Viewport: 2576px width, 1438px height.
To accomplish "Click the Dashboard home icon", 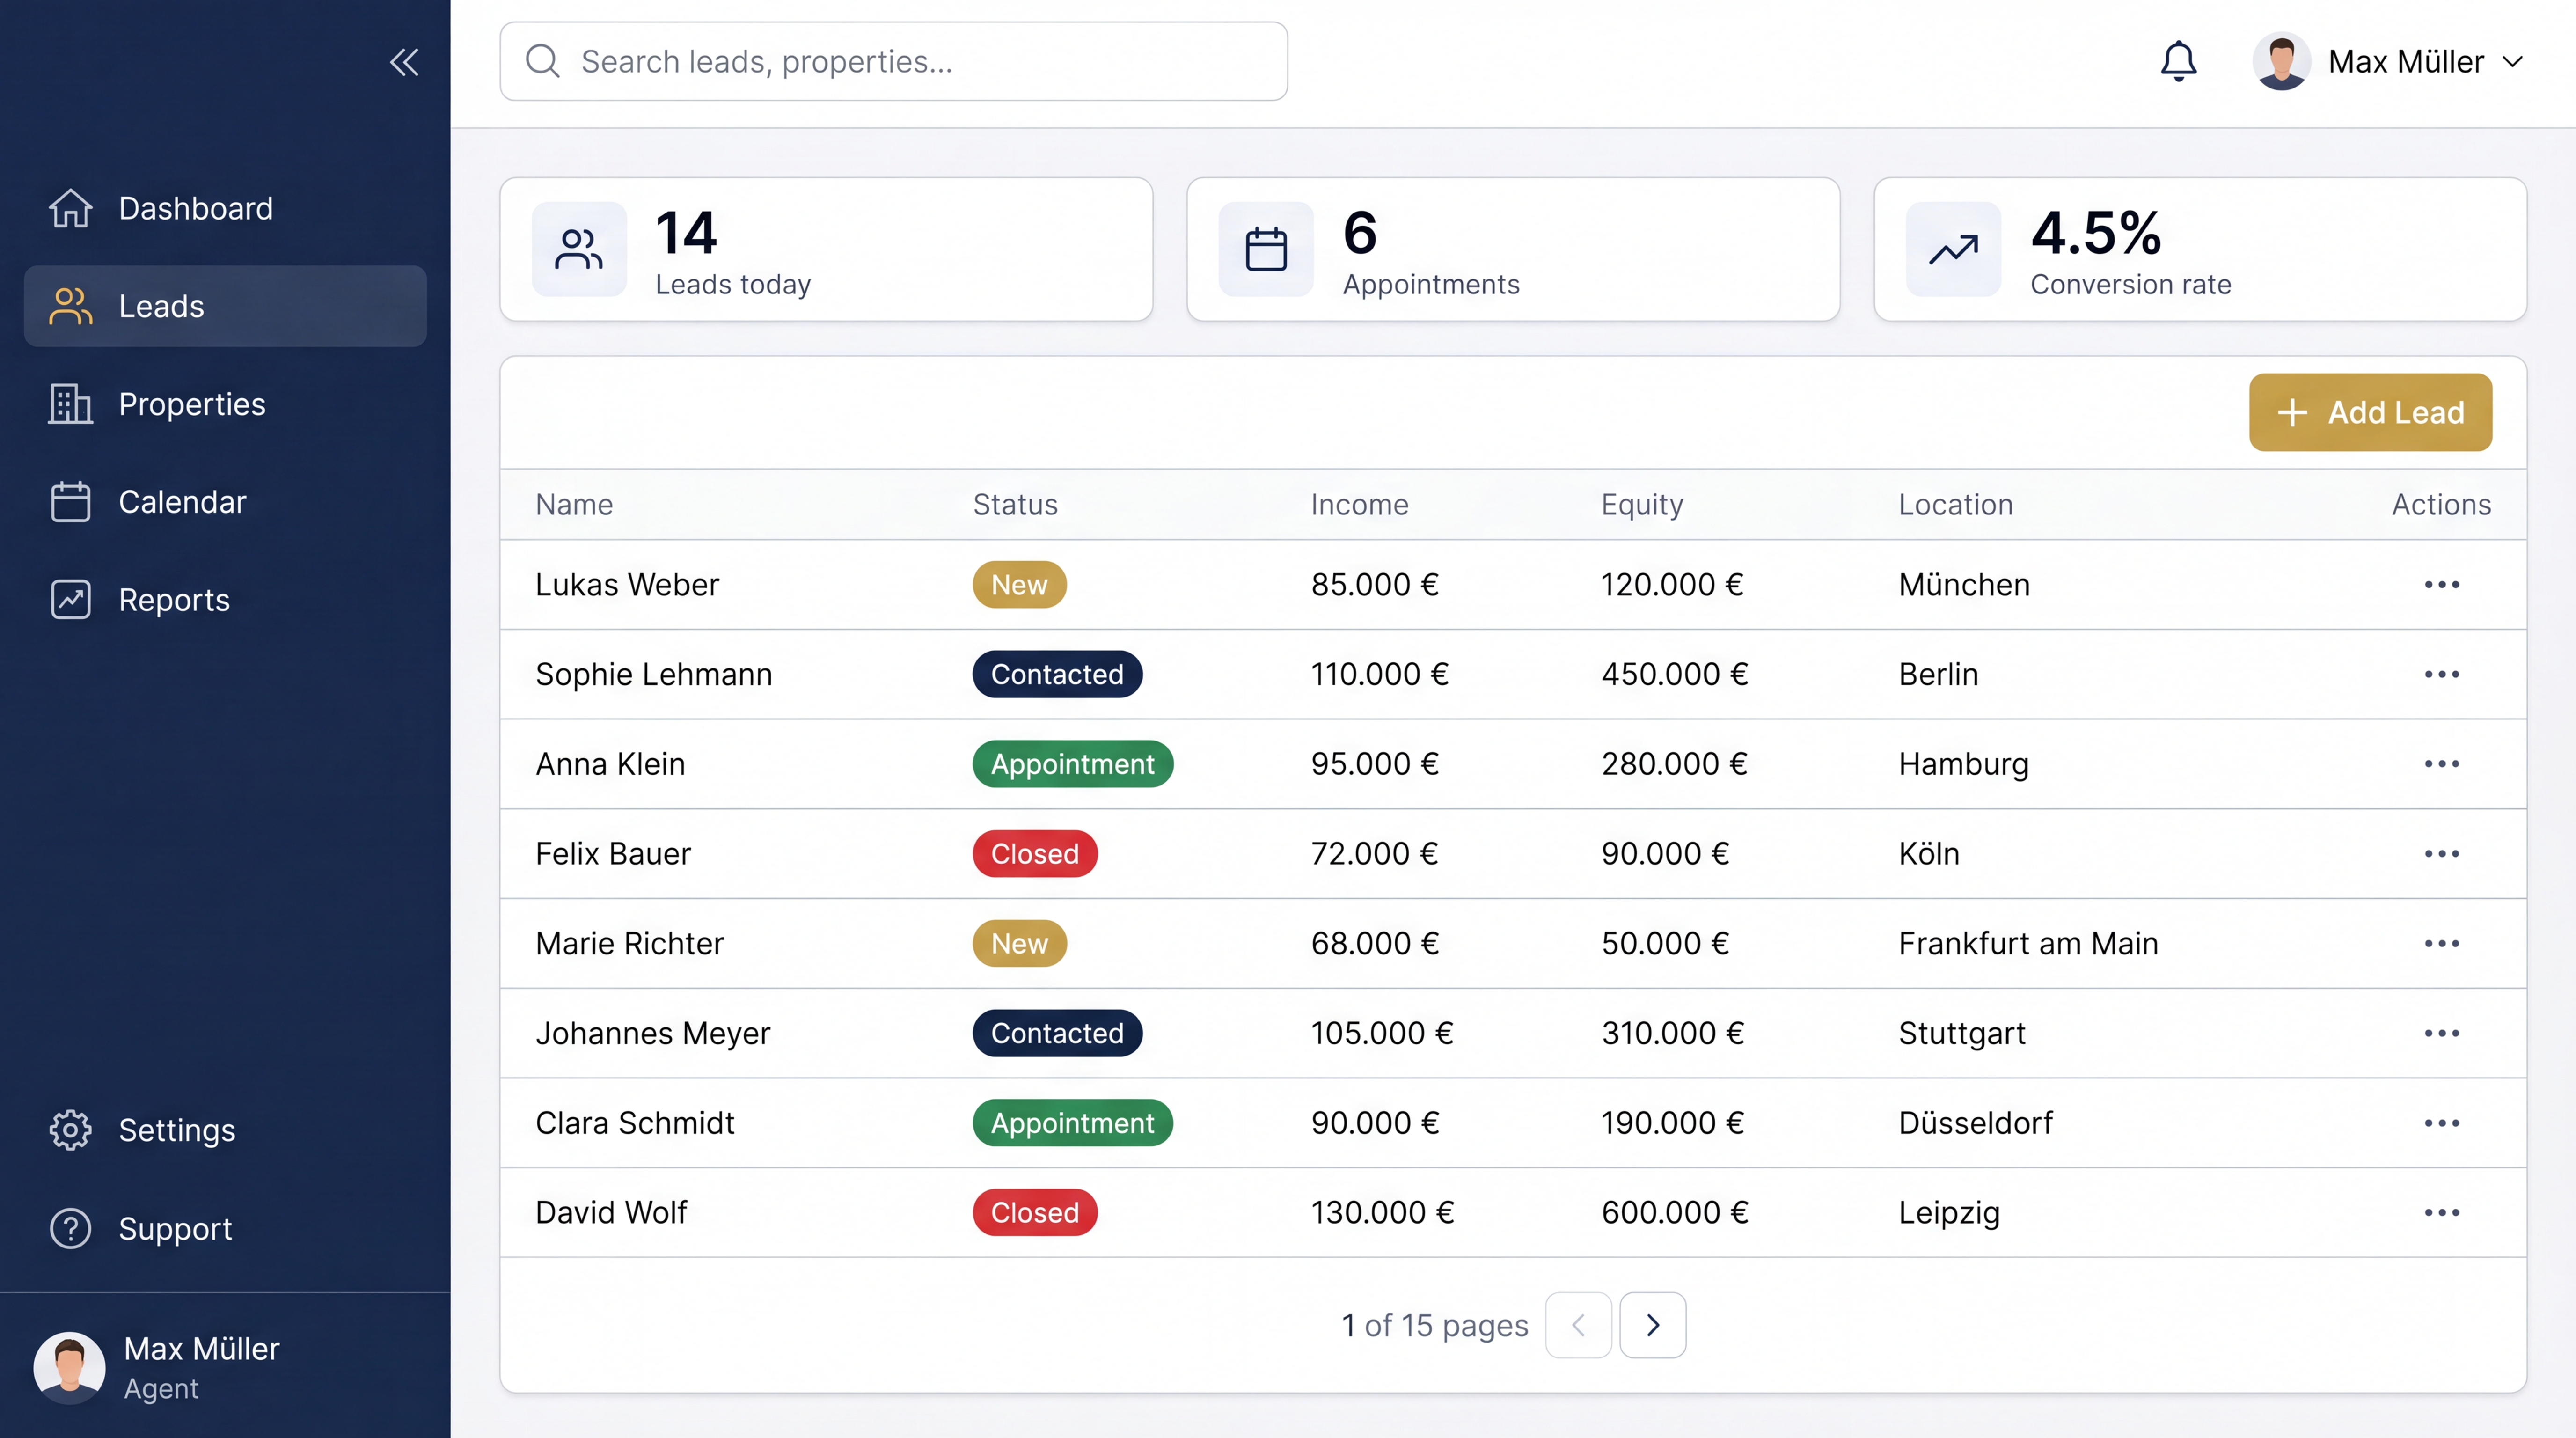I will (x=70, y=208).
